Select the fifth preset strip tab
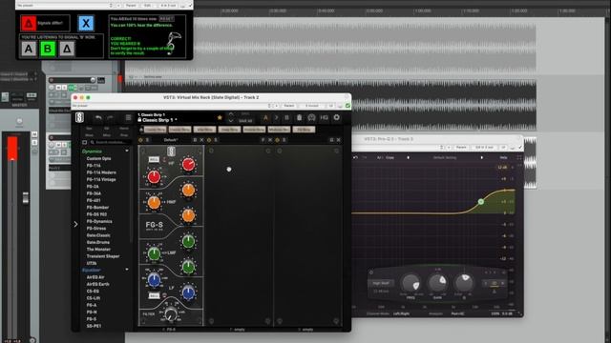 pyautogui.click(x=254, y=130)
